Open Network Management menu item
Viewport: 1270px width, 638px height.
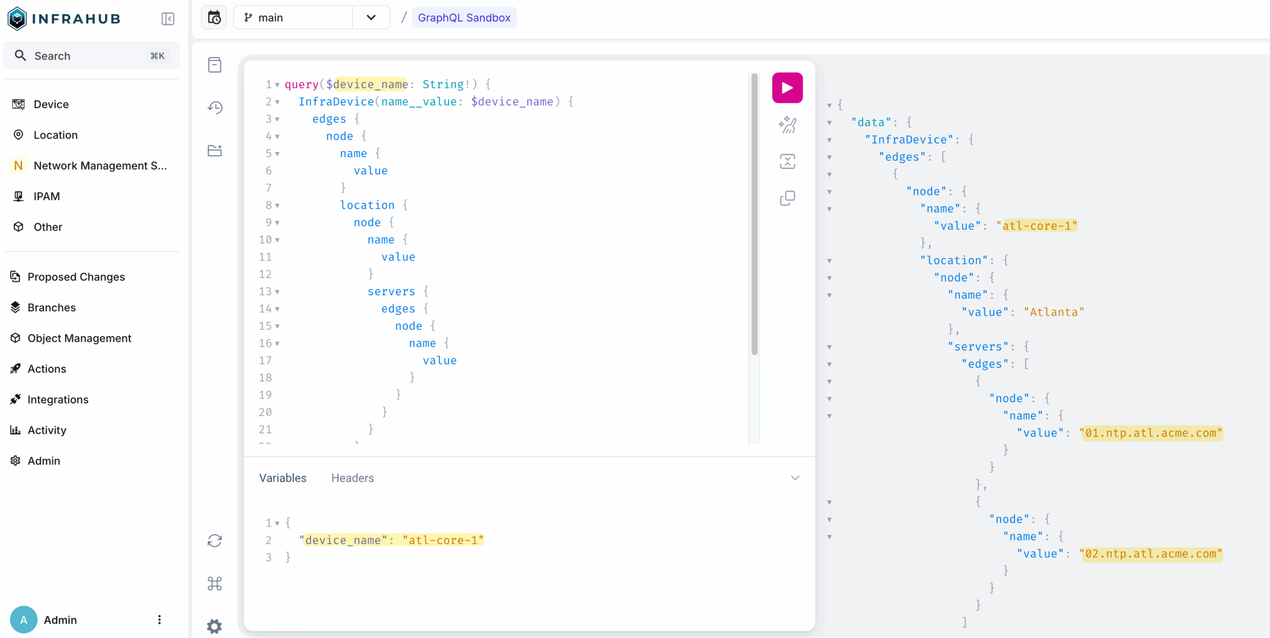[91, 166]
